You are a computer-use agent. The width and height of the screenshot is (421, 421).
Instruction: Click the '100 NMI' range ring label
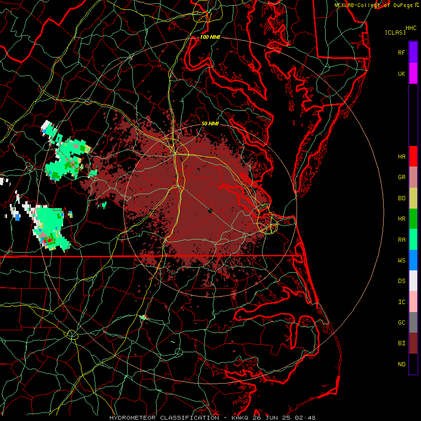pyautogui.click(x=210, y=37)
